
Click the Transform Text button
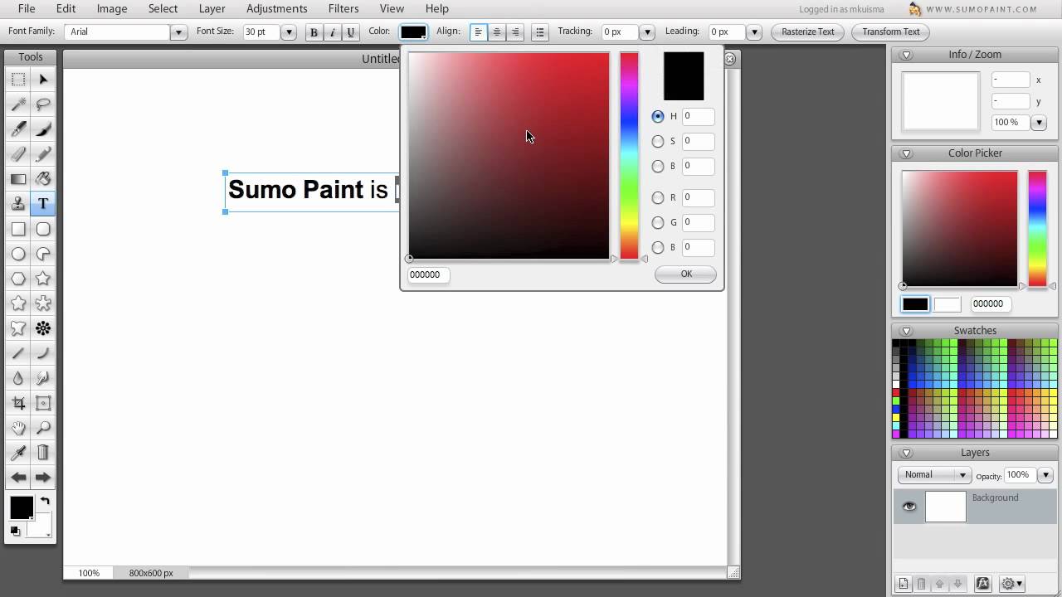(891, 32)
